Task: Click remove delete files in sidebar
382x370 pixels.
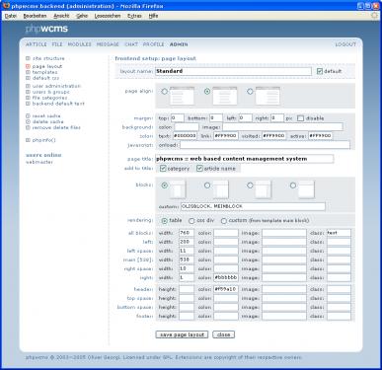Action: [56, 127]
